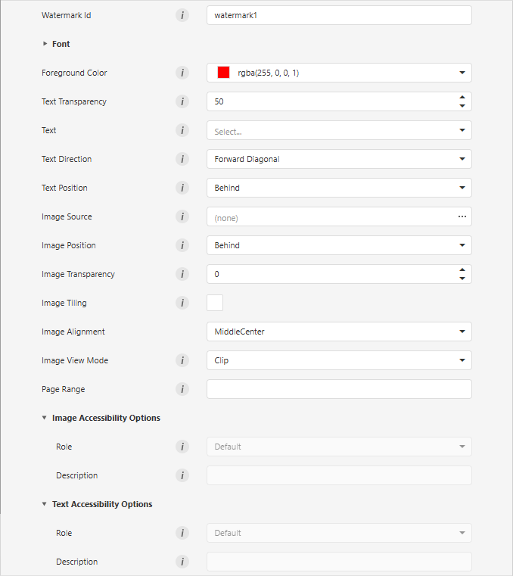Enable the Image Tiling checkbox

[x=215, y=303]
